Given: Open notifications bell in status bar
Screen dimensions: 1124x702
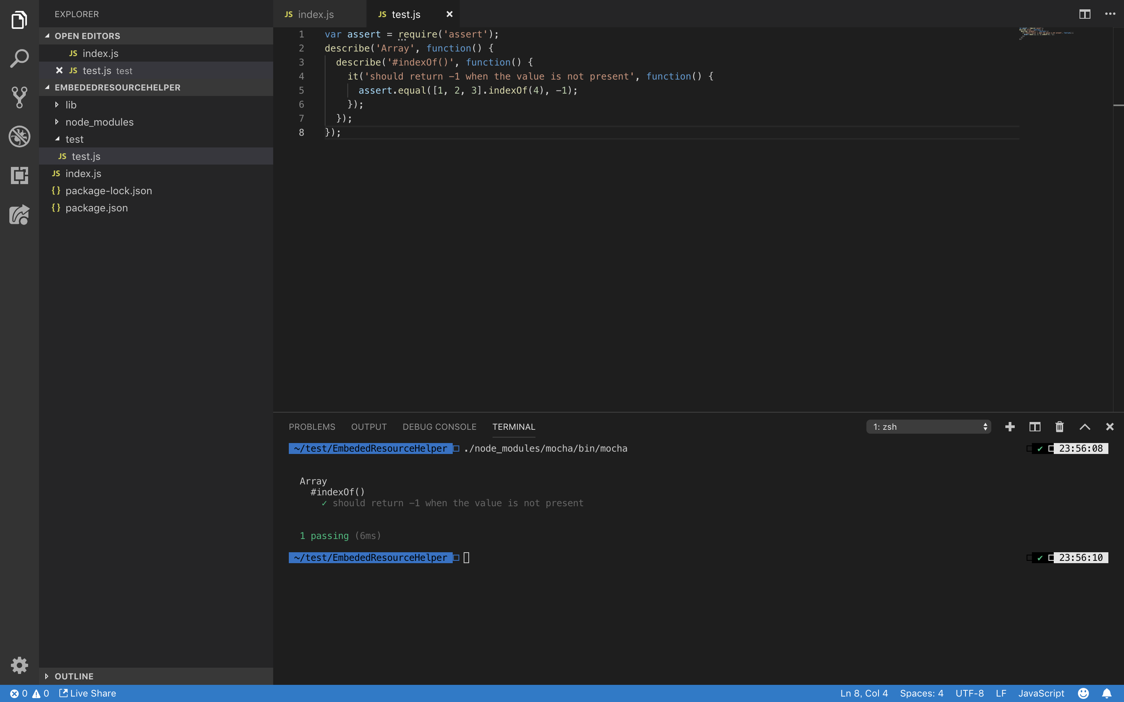Looking at the screenshot, I should click(1107, 693).
